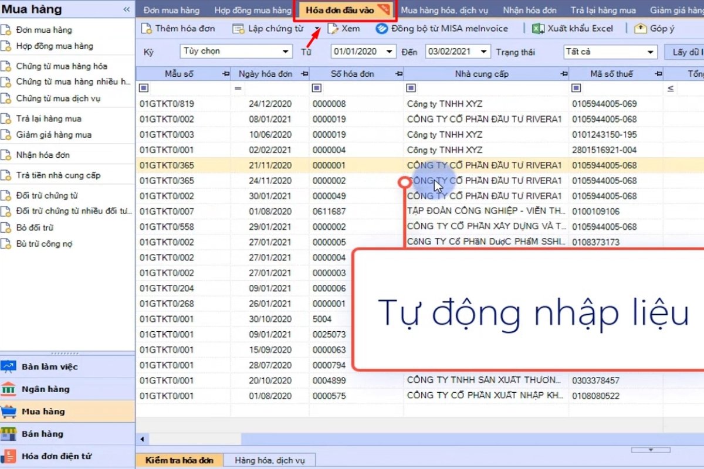
Task: Open Đơn mua hàng in the sidebar
Action: coord(44,30)
